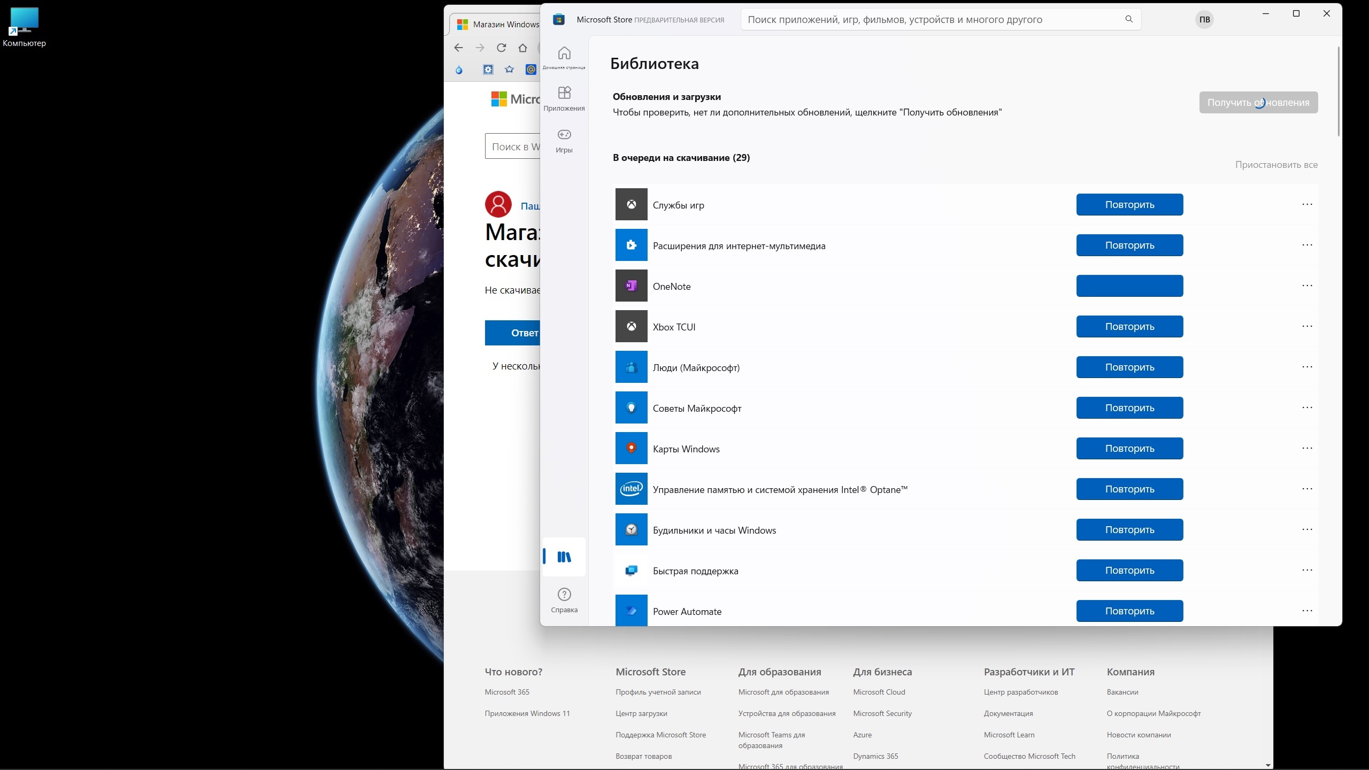Click the internet media extensions app icon
Viewport: 1369px width, 770px height.
(631, 245)
